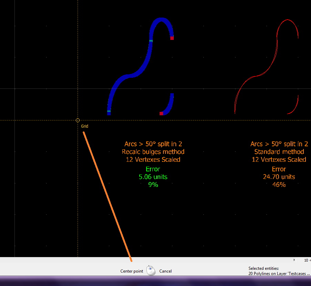Click the green '9%' error value
Viewport: 311px width, 286px height.
point(153,185)
